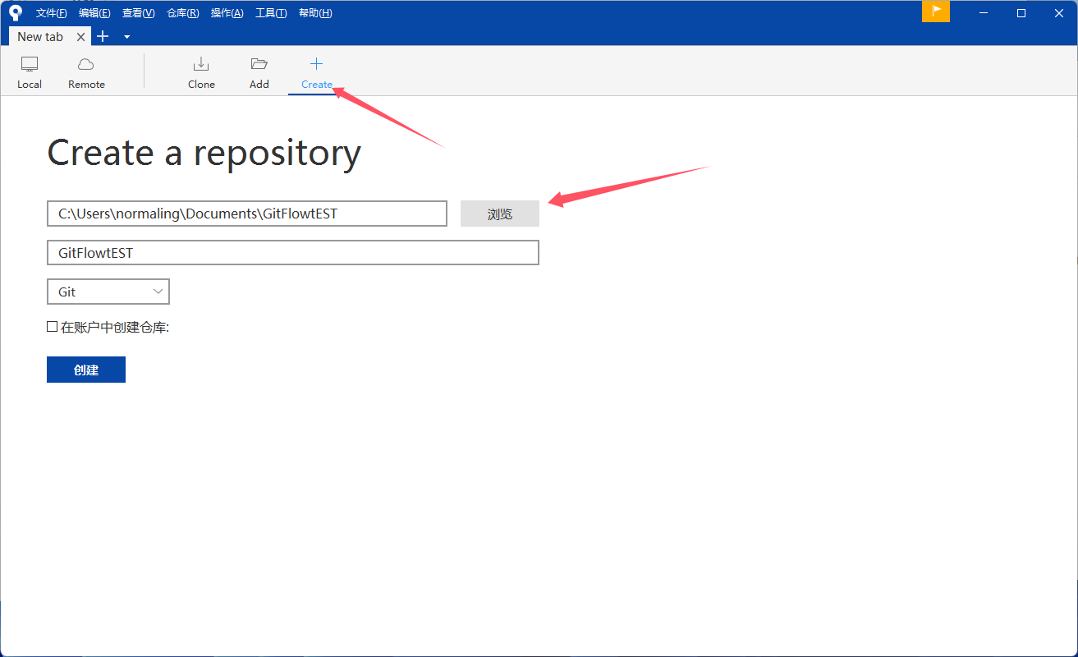Click the destination path input field
Viewport: 1078px width, 657px height.
click(246, 214)
